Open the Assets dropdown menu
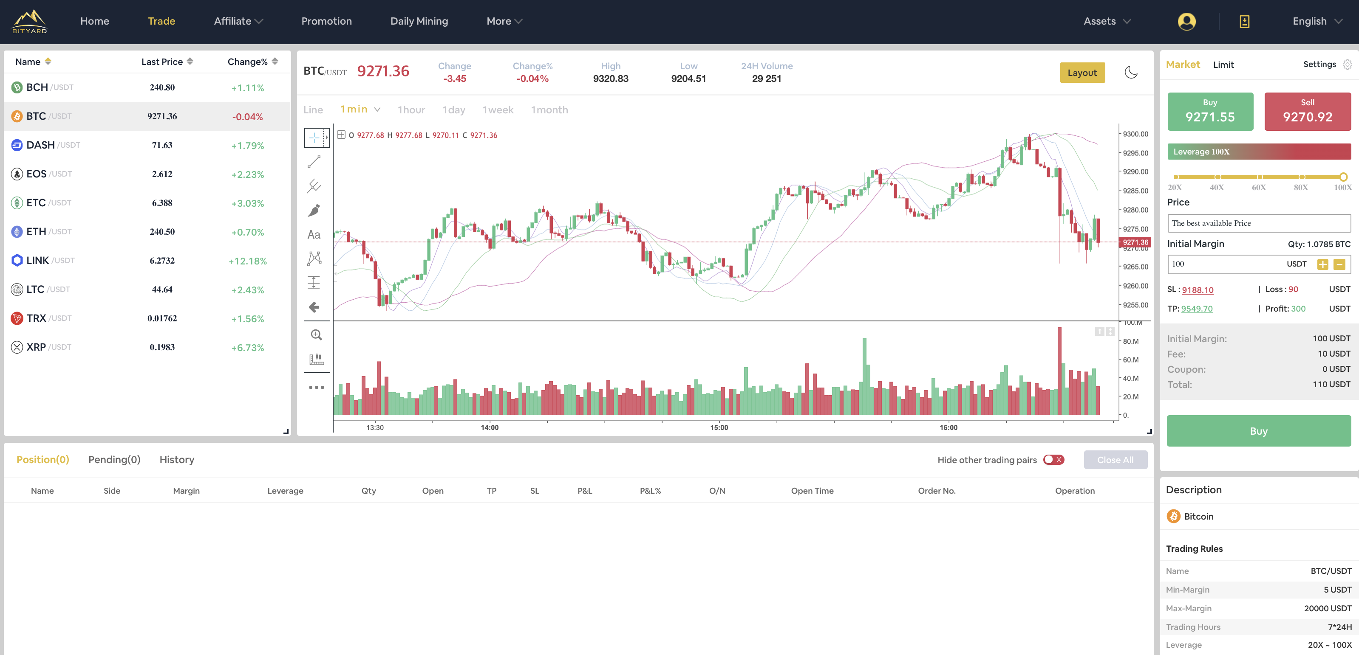This screenshot has height=655, width=1359. (1107, 22)
